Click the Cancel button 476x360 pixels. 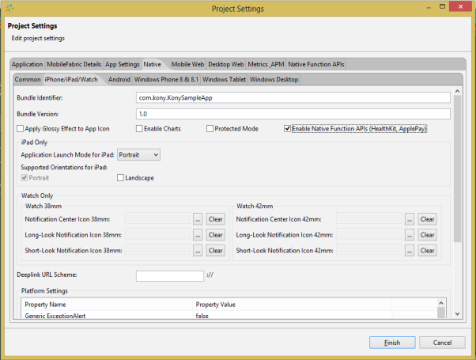coord(442,343)
